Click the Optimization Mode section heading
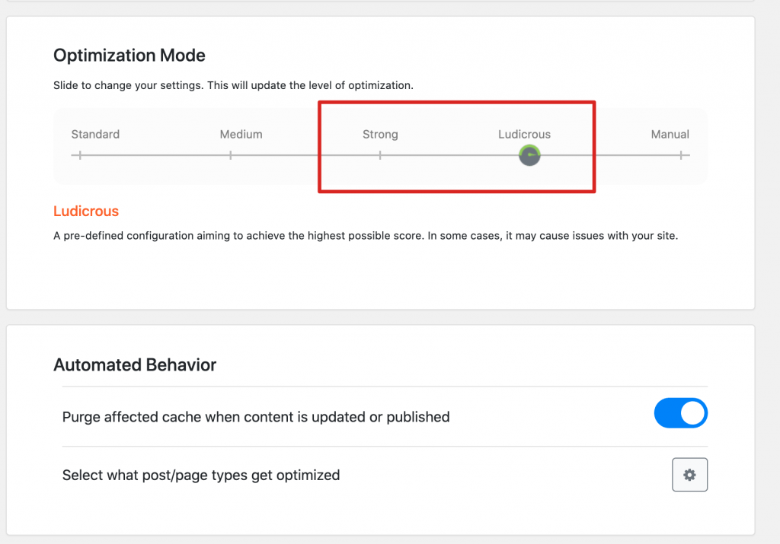The width and height of the screenshot is (780, 544). (x=129, y=55)
